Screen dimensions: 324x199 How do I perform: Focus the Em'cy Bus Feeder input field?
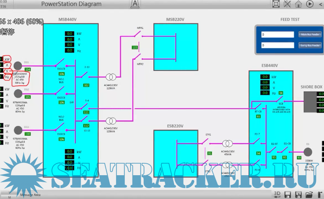click(x=278, y=46)
